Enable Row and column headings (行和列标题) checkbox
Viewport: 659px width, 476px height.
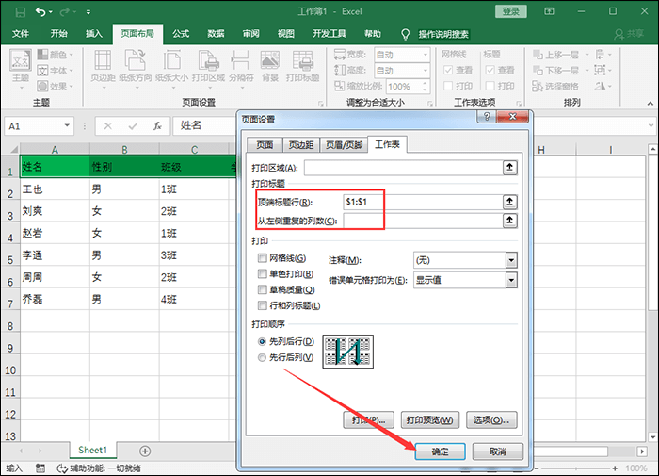pyautogui.click(x=263, y=305)
